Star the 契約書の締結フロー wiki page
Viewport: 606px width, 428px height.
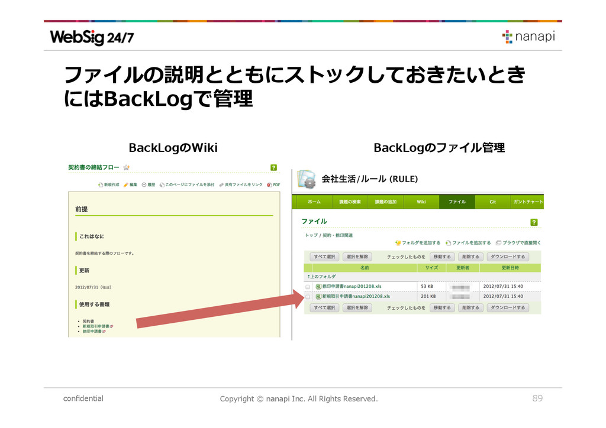(x=127, y=167)
